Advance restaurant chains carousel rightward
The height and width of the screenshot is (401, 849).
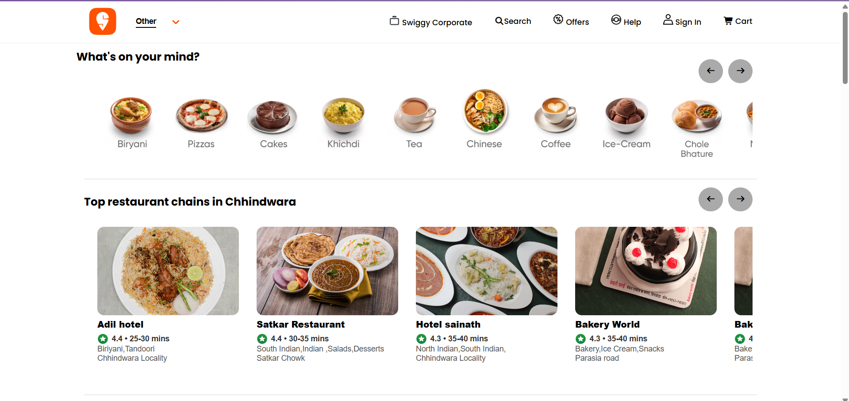pyautogui.click(x=740, y=199)
